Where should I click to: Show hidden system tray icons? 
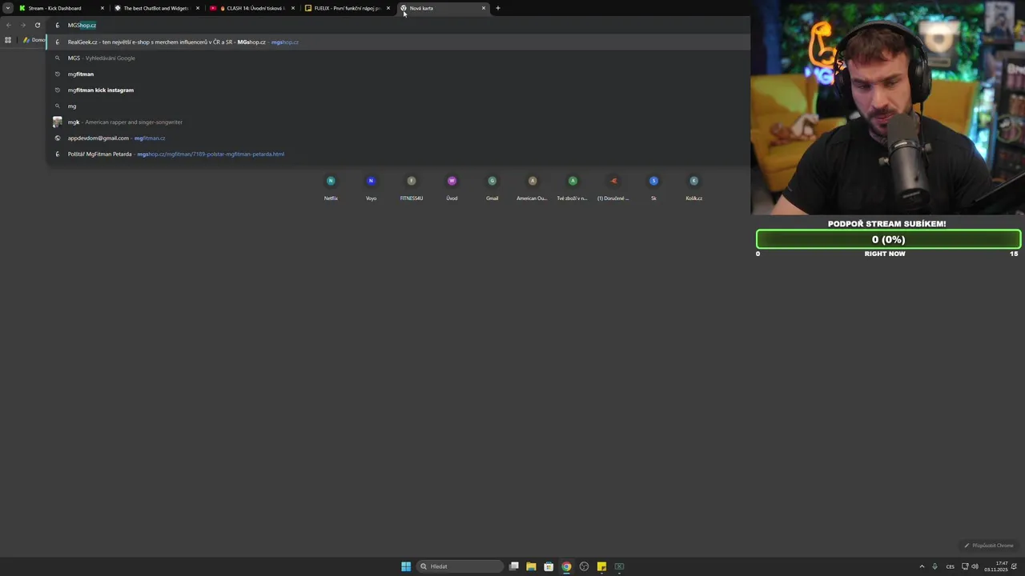922,566
